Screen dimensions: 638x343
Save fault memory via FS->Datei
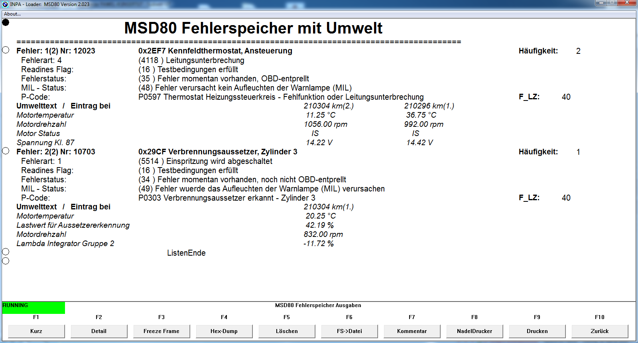click(349, 331)
